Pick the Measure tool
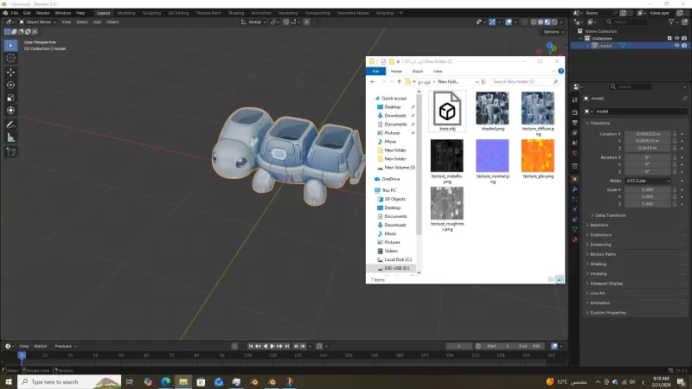 click(x=10, y=137)
